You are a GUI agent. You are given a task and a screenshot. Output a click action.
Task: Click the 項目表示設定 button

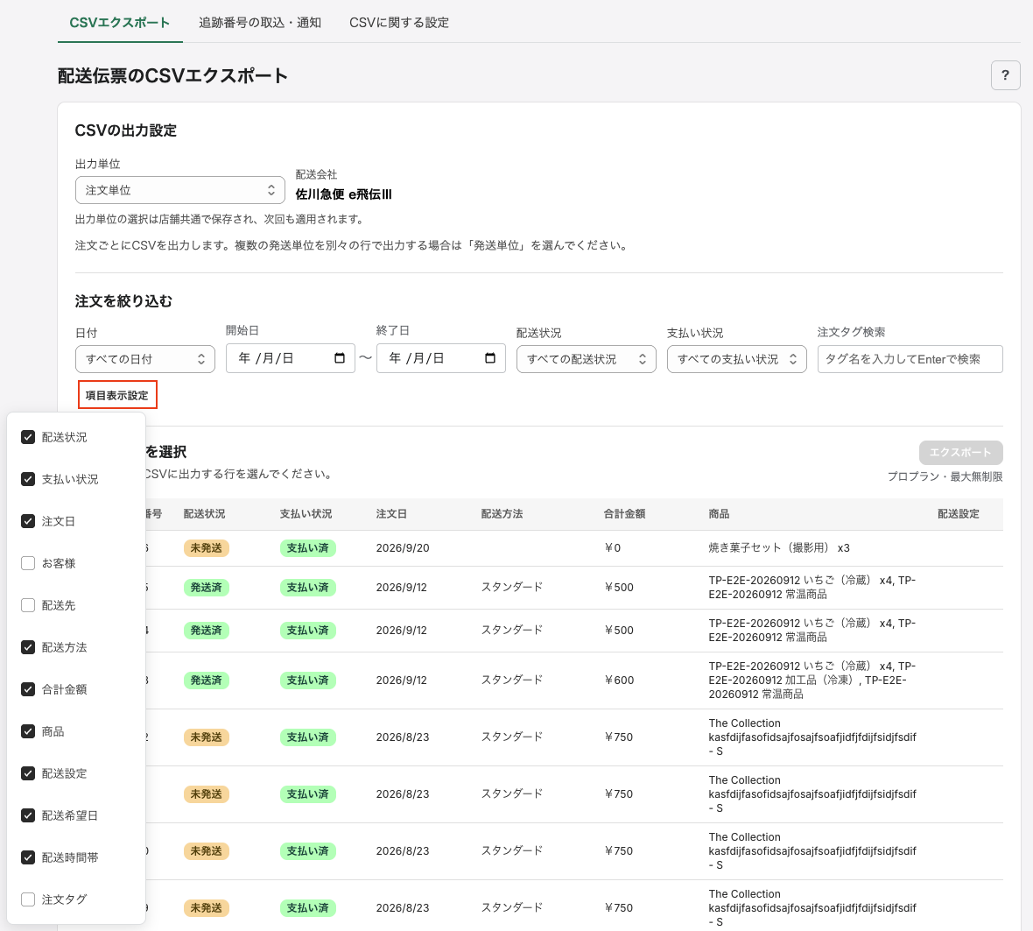(117, 395)
